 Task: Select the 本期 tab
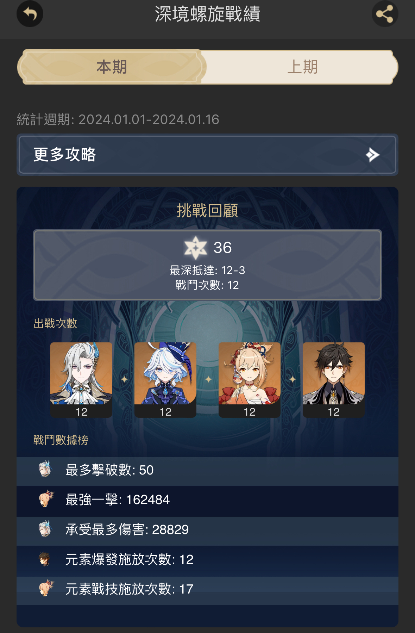click(112, 67)
